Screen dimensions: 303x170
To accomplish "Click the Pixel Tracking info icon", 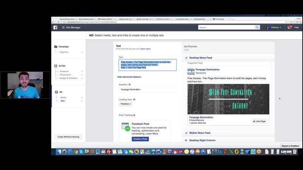I will pos(134,115).
